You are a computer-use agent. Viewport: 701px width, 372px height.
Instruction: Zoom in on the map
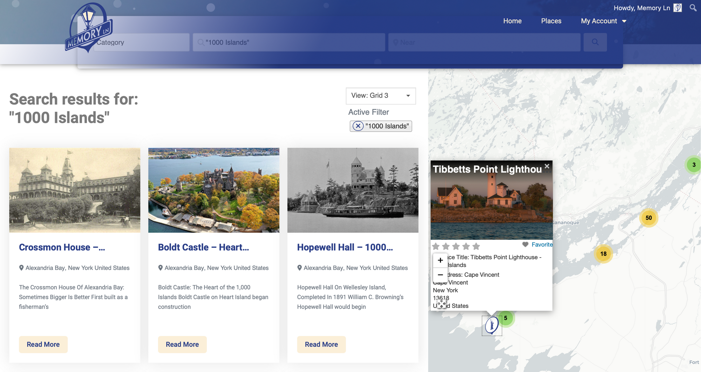(441, 260)
